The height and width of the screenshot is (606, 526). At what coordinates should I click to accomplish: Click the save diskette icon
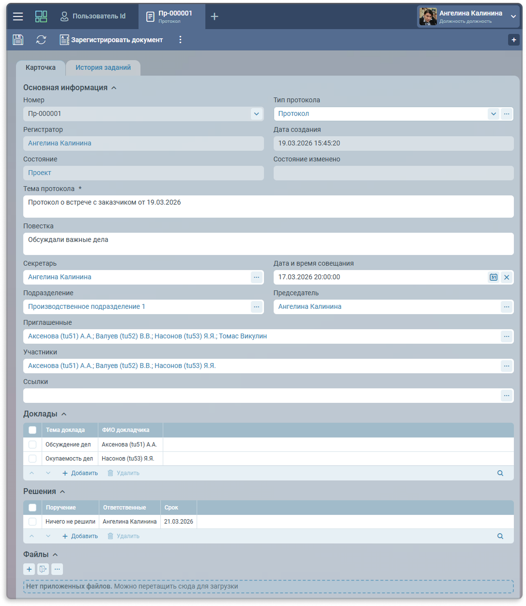click(18, 40)
